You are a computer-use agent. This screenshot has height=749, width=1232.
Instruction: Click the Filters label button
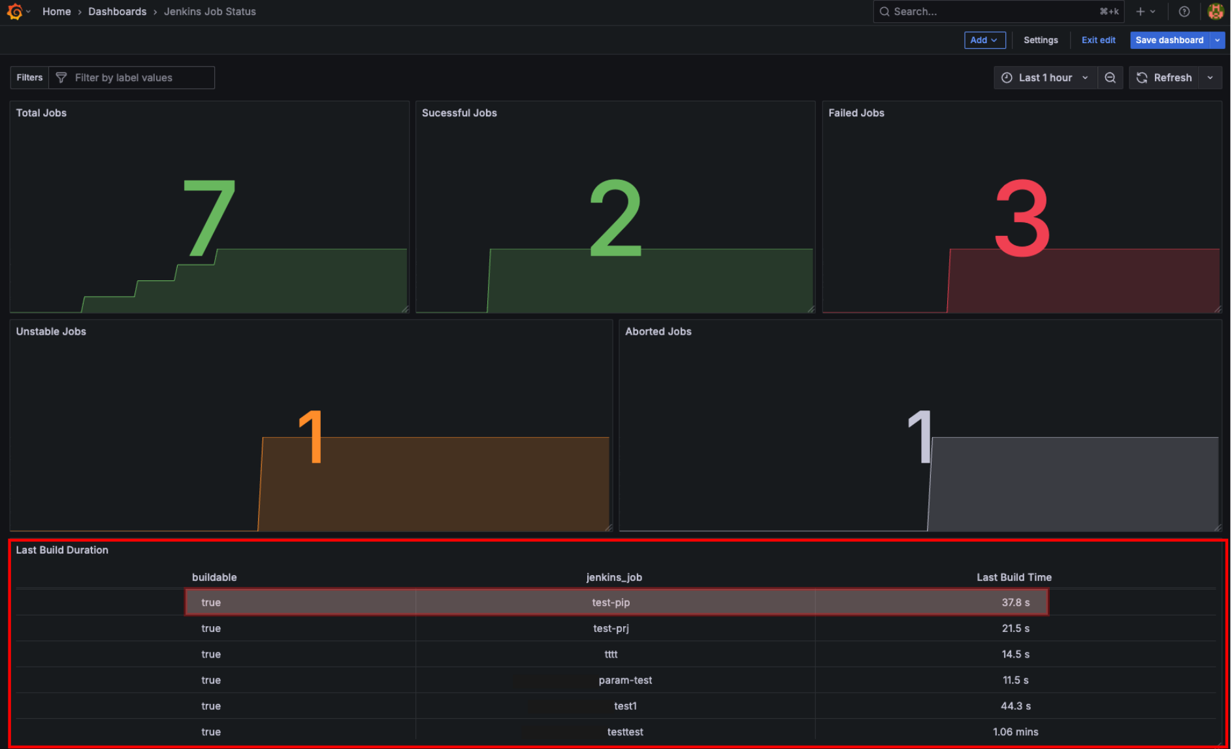coord(29,77)
